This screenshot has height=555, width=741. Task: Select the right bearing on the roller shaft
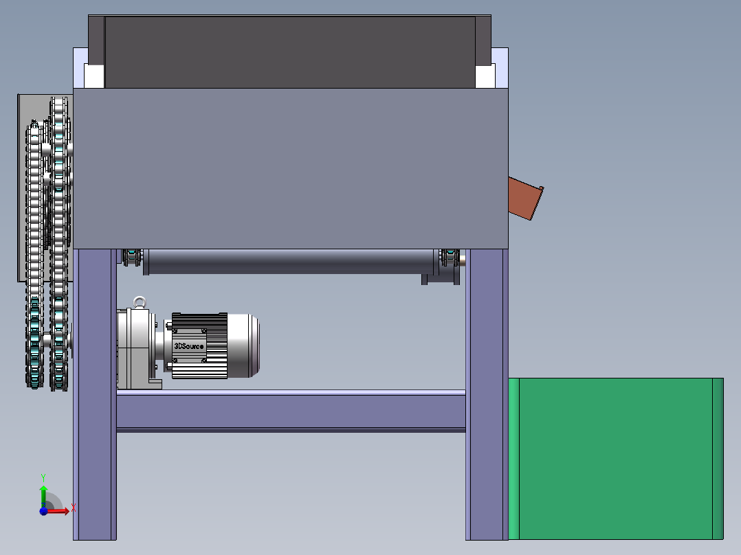pos(450,258)
